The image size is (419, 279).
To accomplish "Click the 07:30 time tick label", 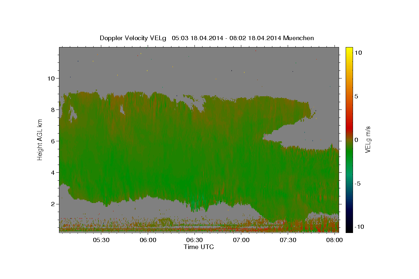I will click(x=288, y=240).
